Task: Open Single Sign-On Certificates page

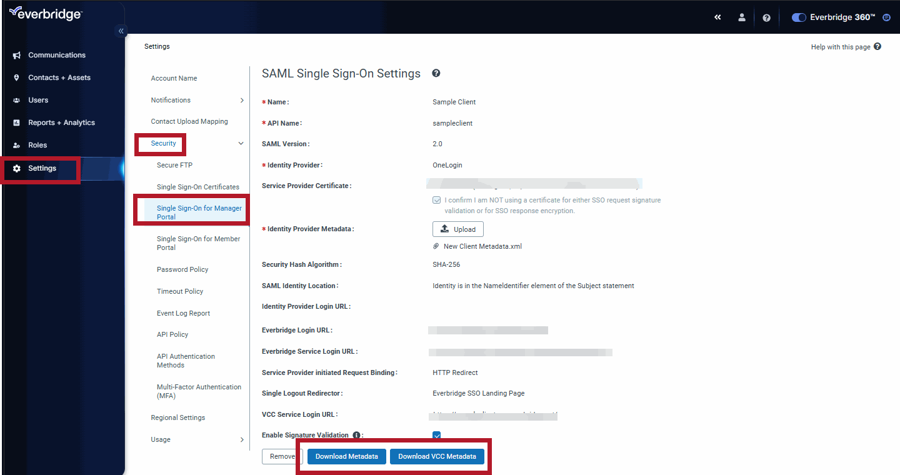Action: [198, 187]
